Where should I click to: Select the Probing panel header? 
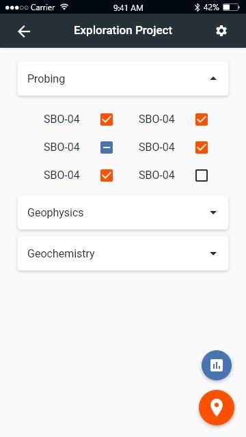click(123, 79)
